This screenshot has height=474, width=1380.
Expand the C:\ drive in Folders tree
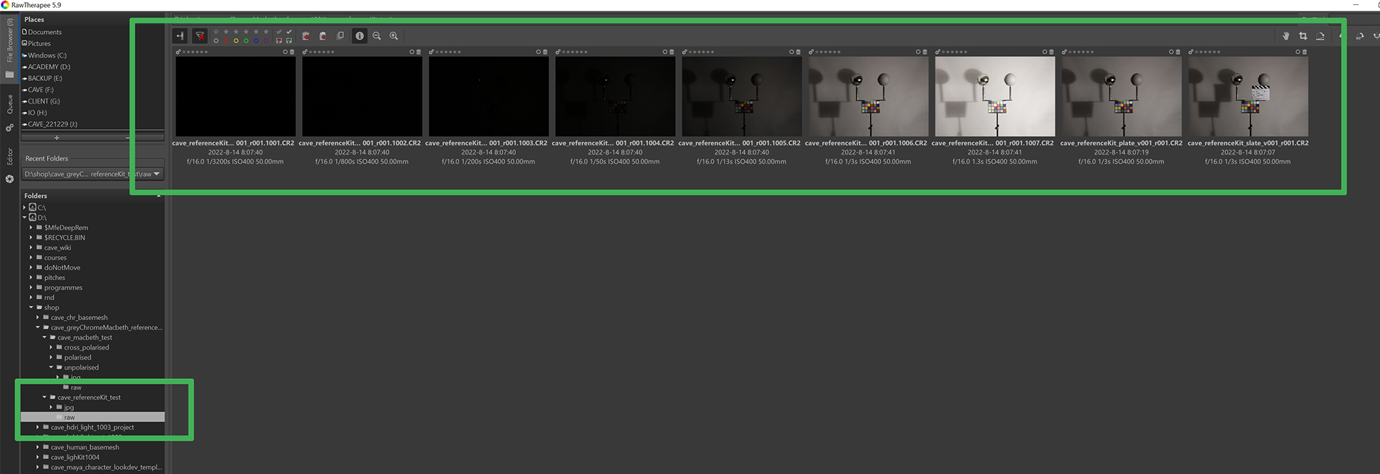pos(24,207)
